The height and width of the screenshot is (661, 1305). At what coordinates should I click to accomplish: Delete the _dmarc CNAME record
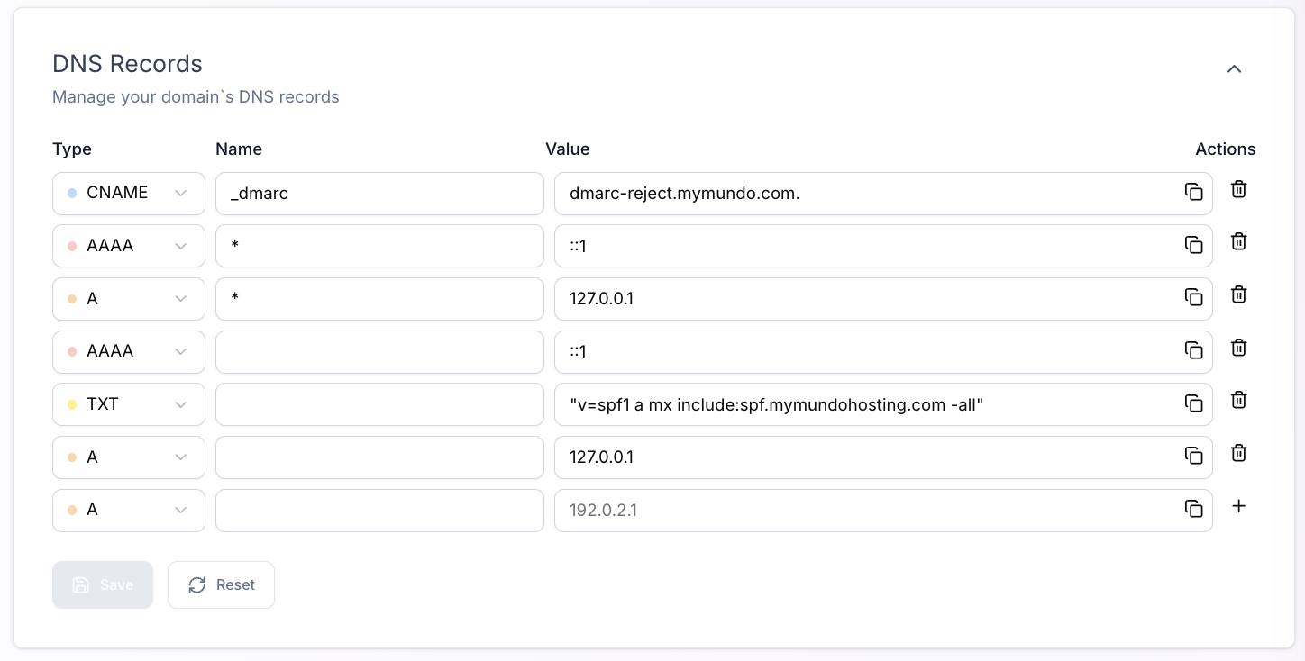(1238, 189)
